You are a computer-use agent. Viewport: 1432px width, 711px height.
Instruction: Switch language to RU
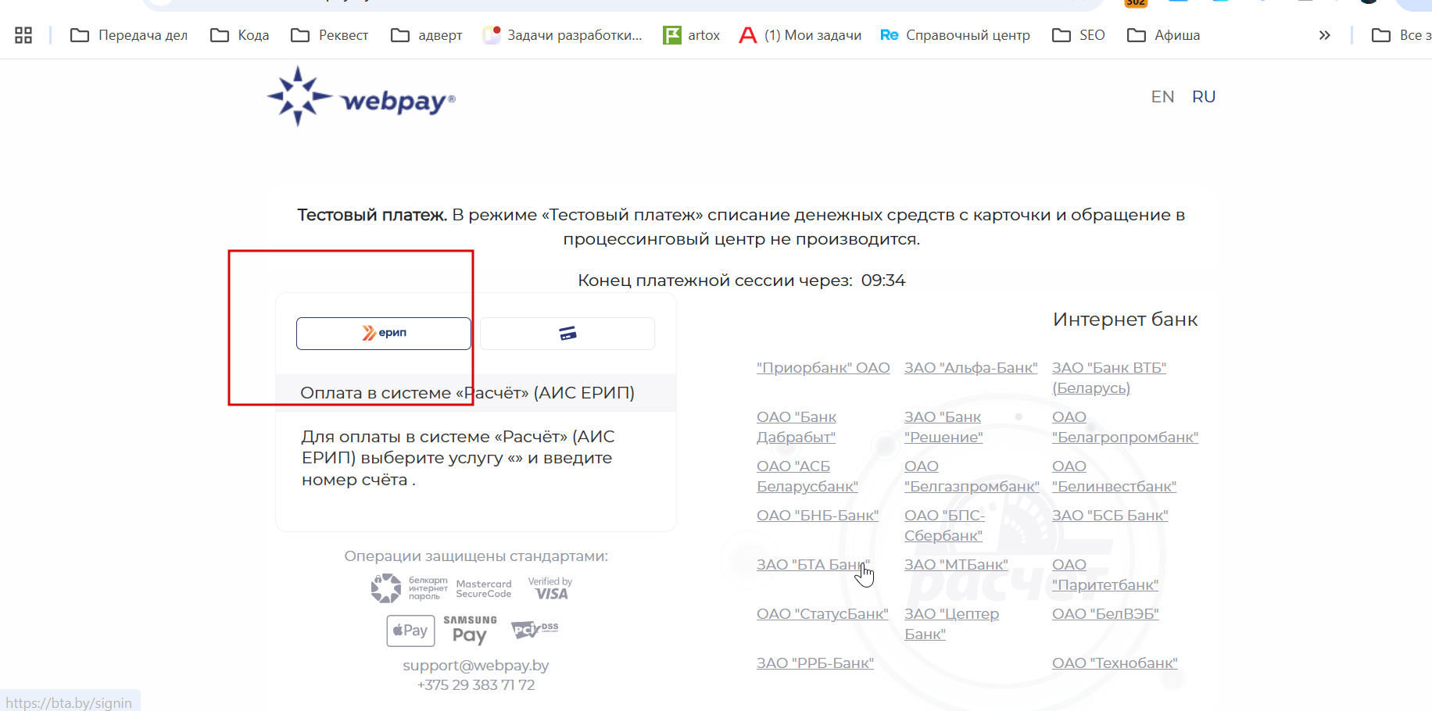tap(1204, 97)
